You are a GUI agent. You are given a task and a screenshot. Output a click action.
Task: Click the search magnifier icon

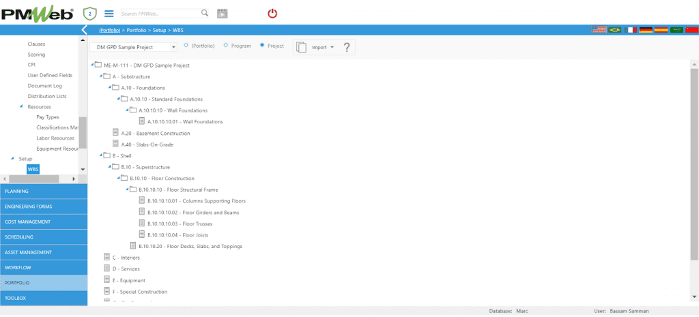point(205,13)
